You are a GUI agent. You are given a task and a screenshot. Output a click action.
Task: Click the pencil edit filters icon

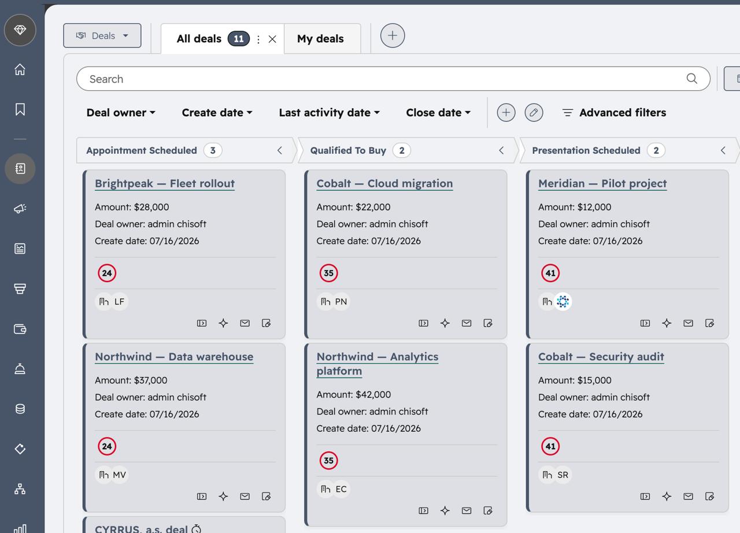tap(534, 113)
